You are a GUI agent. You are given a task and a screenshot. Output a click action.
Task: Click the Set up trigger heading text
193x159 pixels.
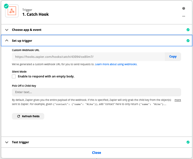tap(22, 41)
